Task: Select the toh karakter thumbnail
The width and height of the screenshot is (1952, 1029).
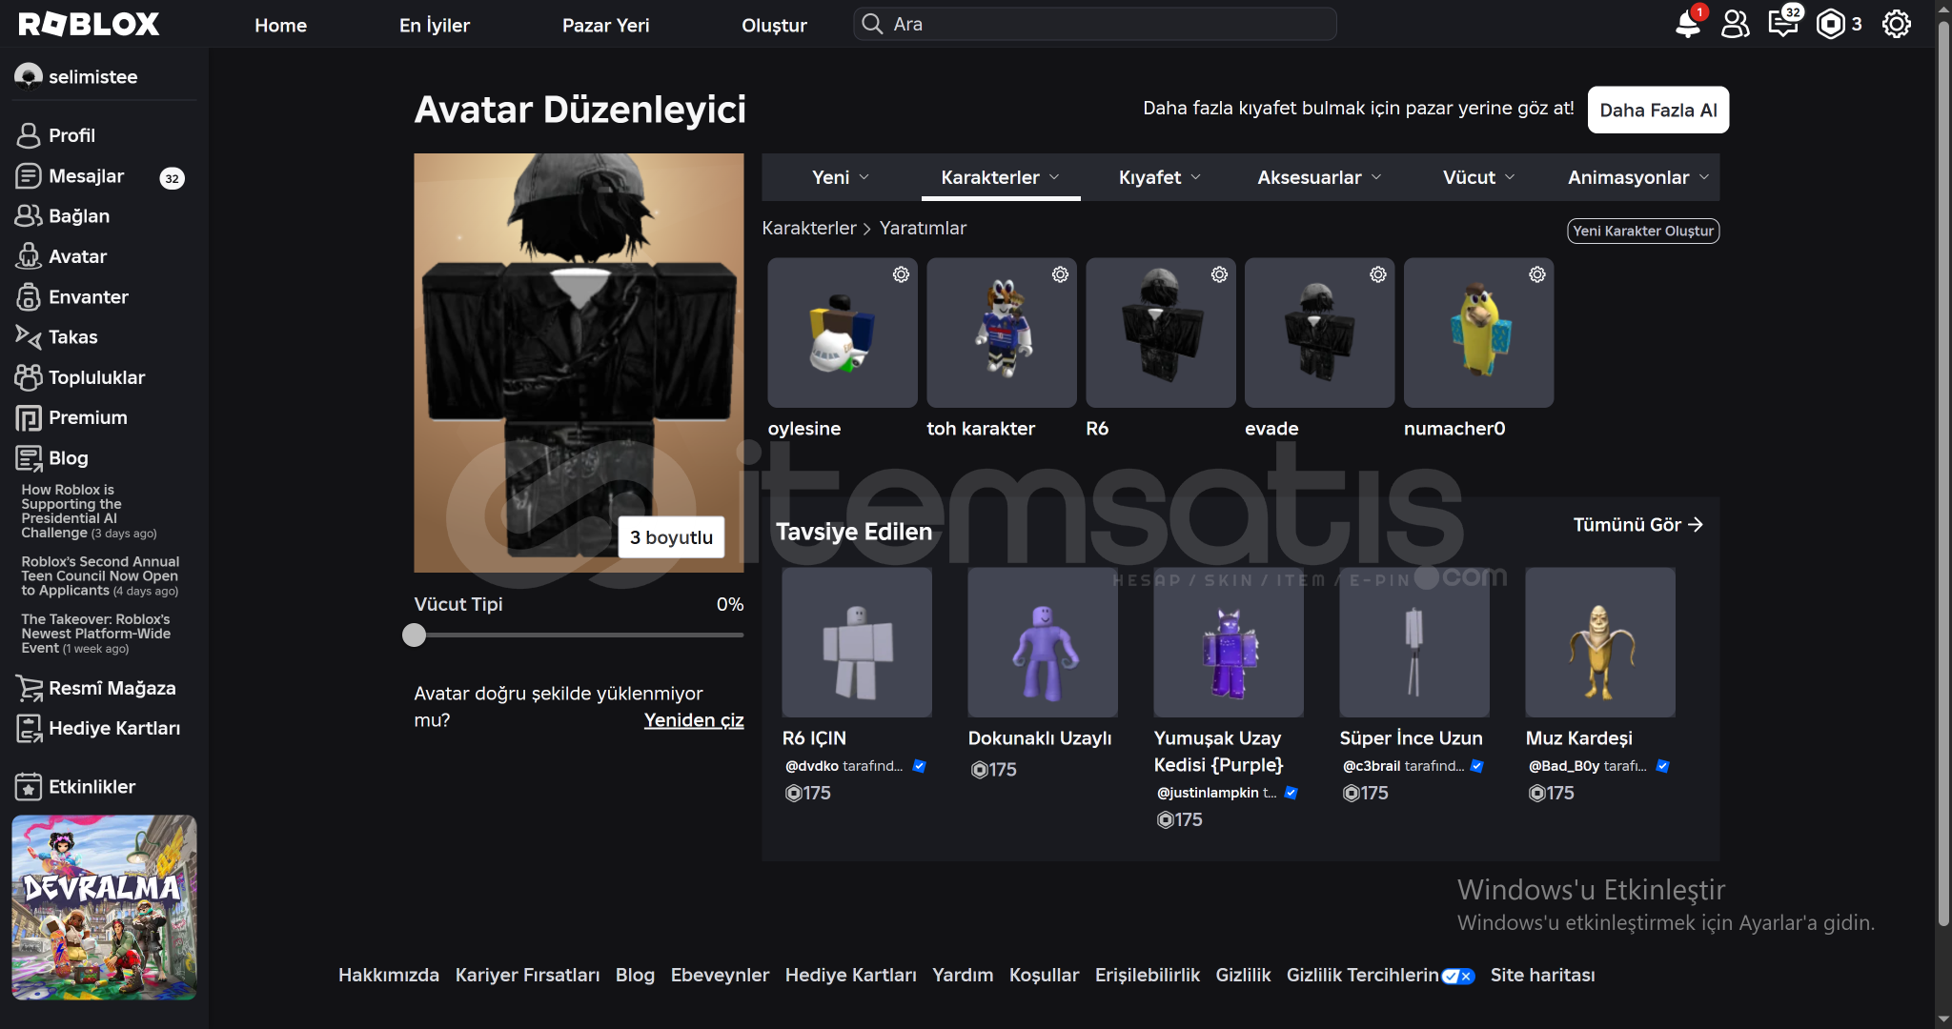Action: coord(1002,333)
